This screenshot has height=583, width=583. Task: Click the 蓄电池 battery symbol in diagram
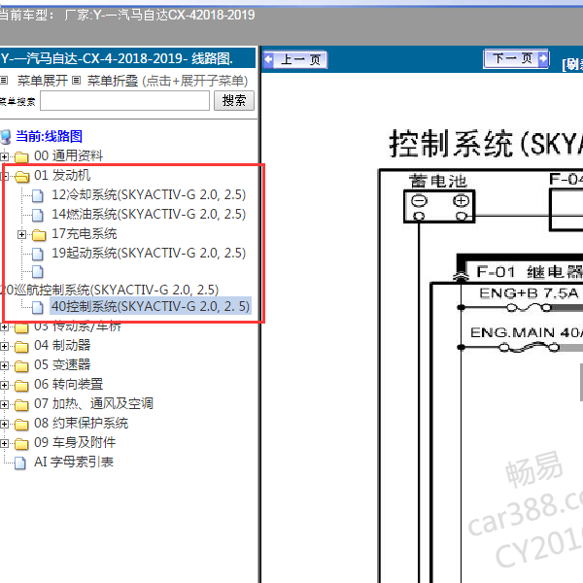[x=439, y=206]
